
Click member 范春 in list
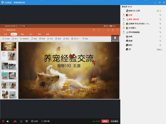[x=131, y=15]
